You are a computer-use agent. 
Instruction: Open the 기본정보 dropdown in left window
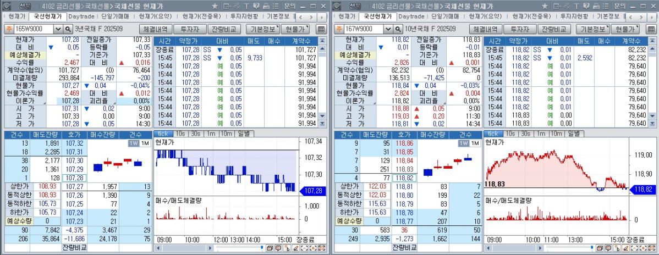(x=262, y=29)
